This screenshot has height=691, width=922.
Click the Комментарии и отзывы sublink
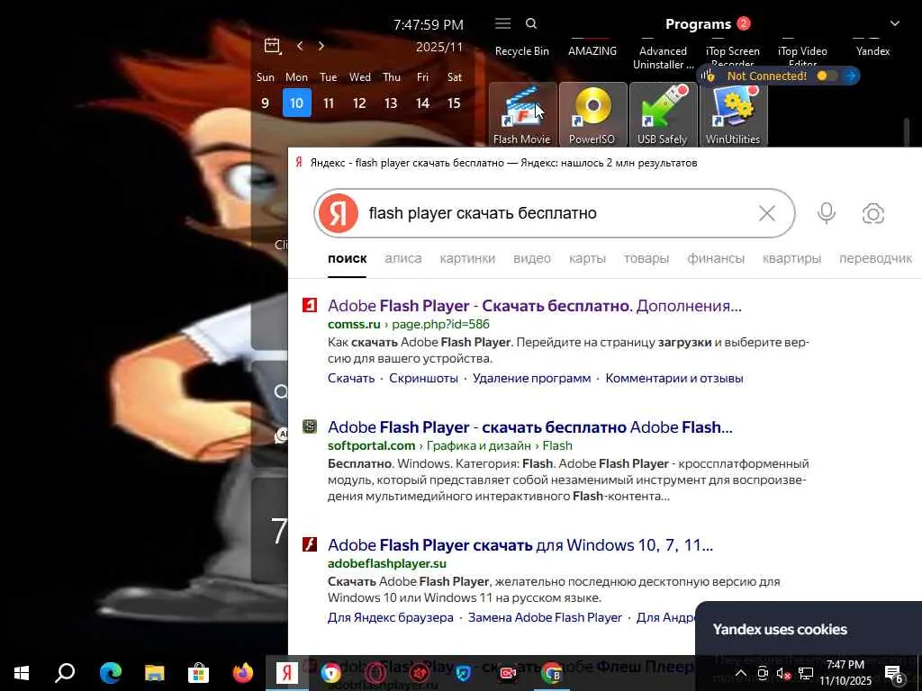674,379
